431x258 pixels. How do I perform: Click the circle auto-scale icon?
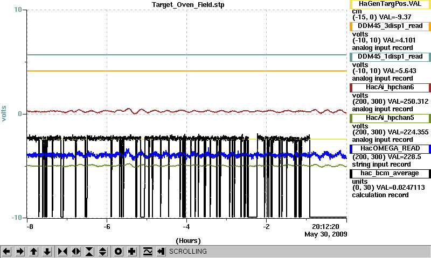pyautogui.click(x=119, y=252)
